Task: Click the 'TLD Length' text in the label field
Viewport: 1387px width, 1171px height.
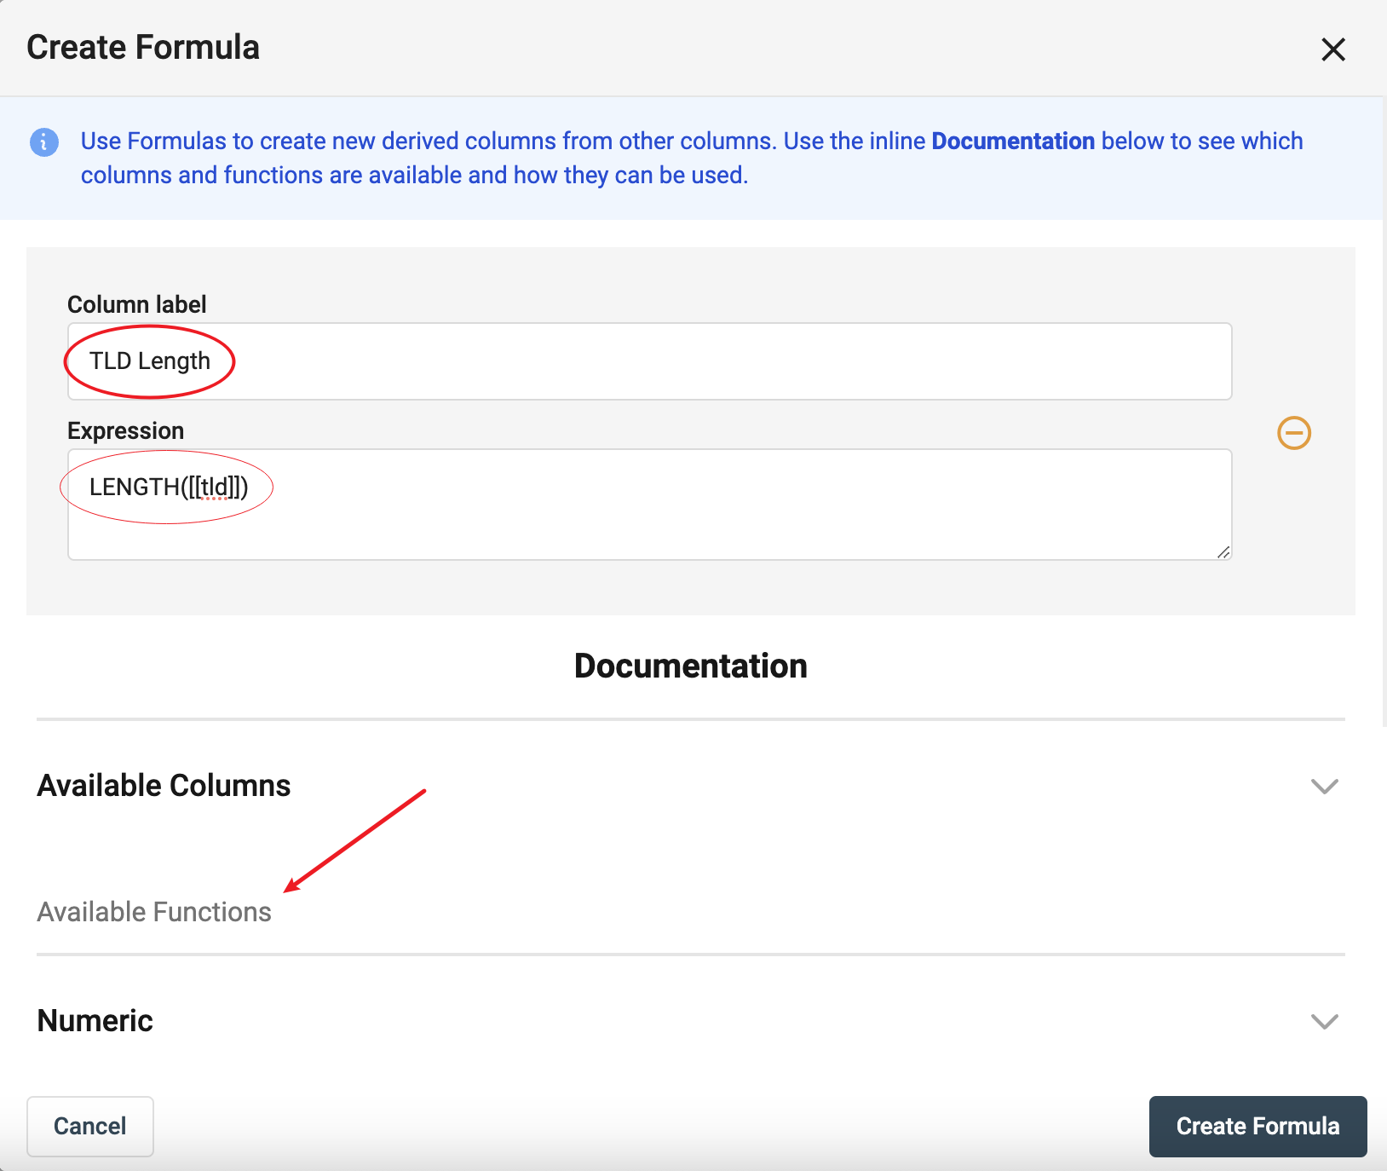Action: coord(150,361)
